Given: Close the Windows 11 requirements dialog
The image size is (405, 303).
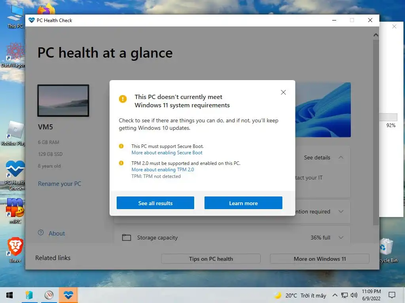Looking at the screenshot, I should click(283, 92).
